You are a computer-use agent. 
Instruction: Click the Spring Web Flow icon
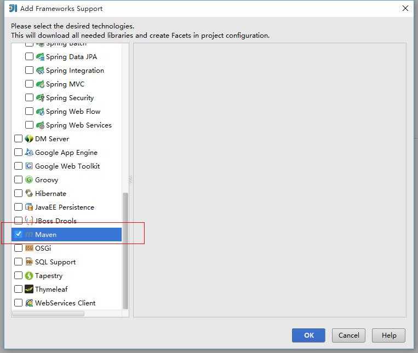tap(40, 112)
